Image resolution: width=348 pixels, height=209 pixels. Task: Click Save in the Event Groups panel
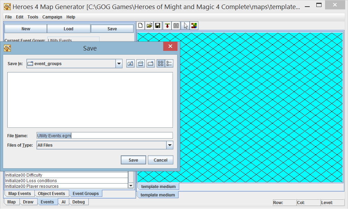click(112, 29)
